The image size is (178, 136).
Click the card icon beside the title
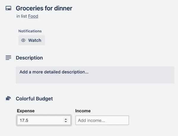point(8,8)
